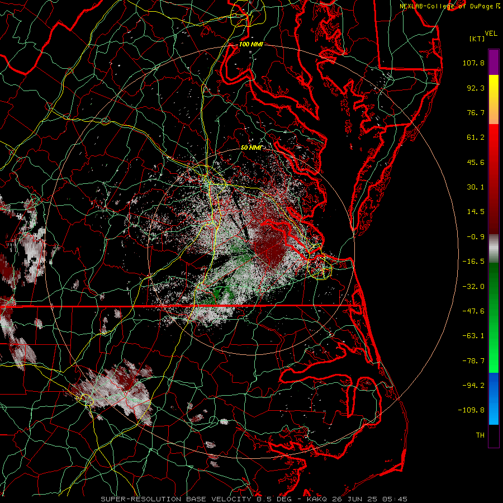The image size is (503, 503).
Task: Select the 76.7 value on velocity scale
Action: [x=476, y=112]
